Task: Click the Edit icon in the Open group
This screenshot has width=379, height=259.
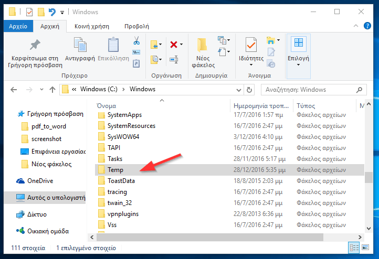Action: [x=271, y=52]
